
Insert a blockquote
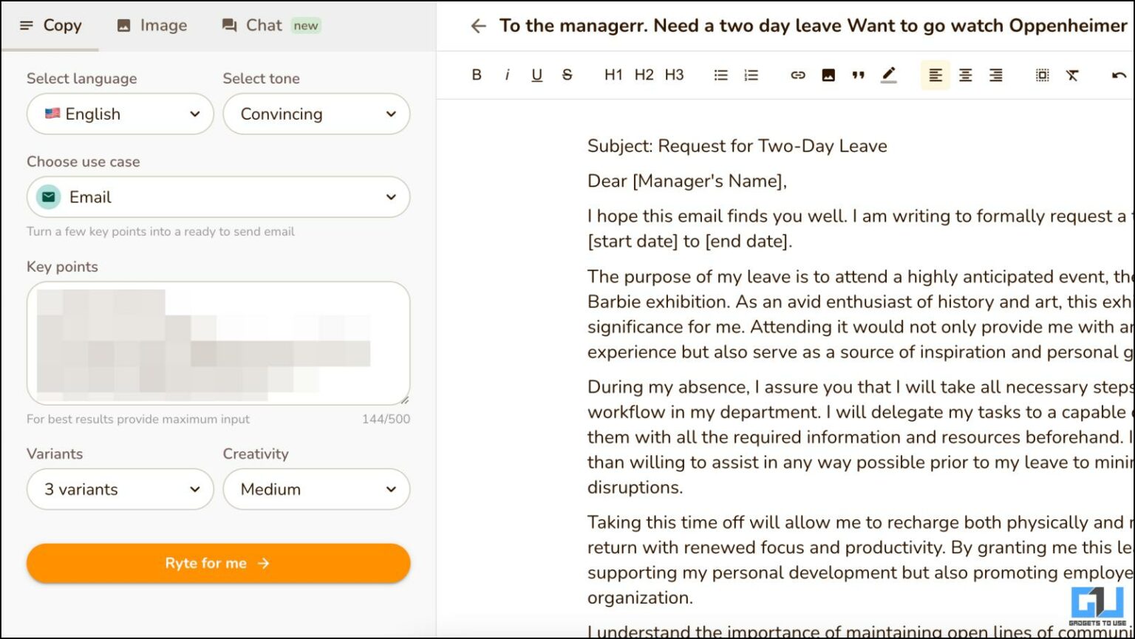pyautogui.click(x=858, y=75)
